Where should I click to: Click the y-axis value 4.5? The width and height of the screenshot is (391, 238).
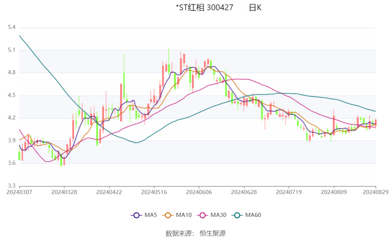(x=12, y=95)
